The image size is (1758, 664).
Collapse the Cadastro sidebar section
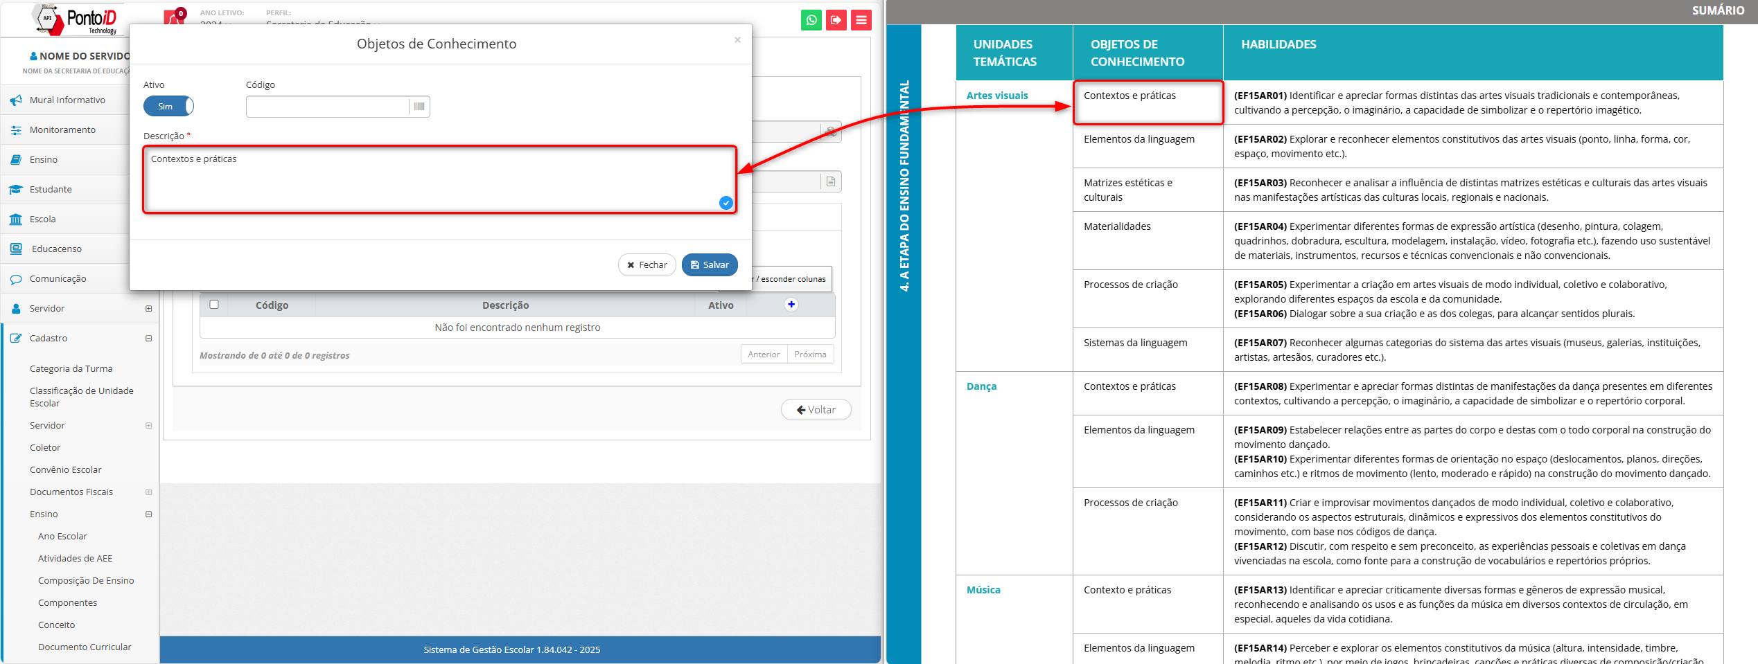click(148, 339)
